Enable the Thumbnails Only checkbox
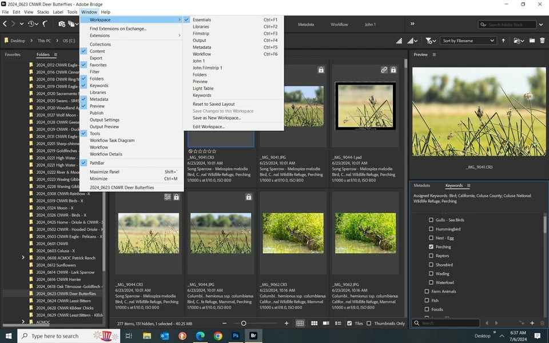The height and width of the screenshot is (343, 549). (369, 324)
